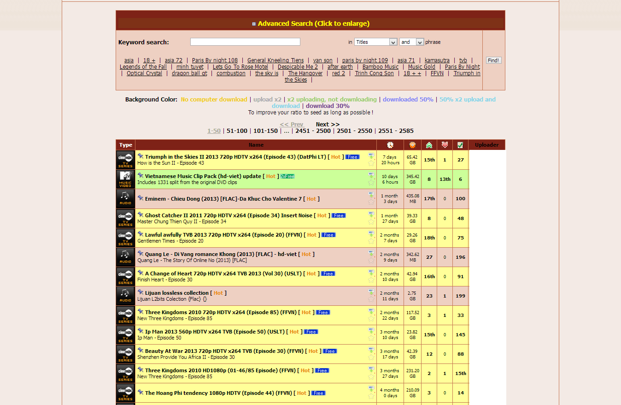Select the Despicable Me 2 keyword link
Viewport: 621px width, 405px height.
(x=298, y=67)
